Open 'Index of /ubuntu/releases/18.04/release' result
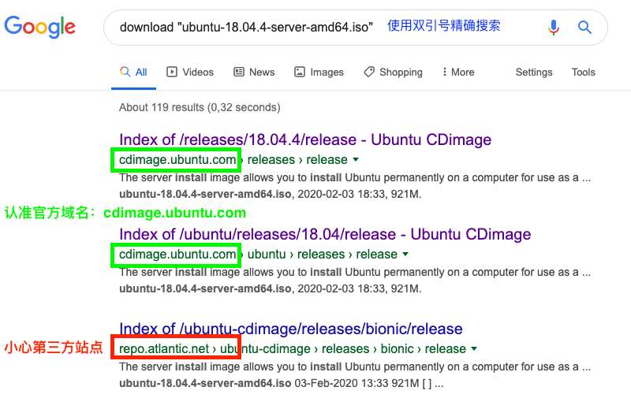 (x=324, y=235)
